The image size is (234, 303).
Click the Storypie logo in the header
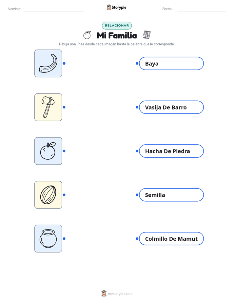(x=116, y=7)
